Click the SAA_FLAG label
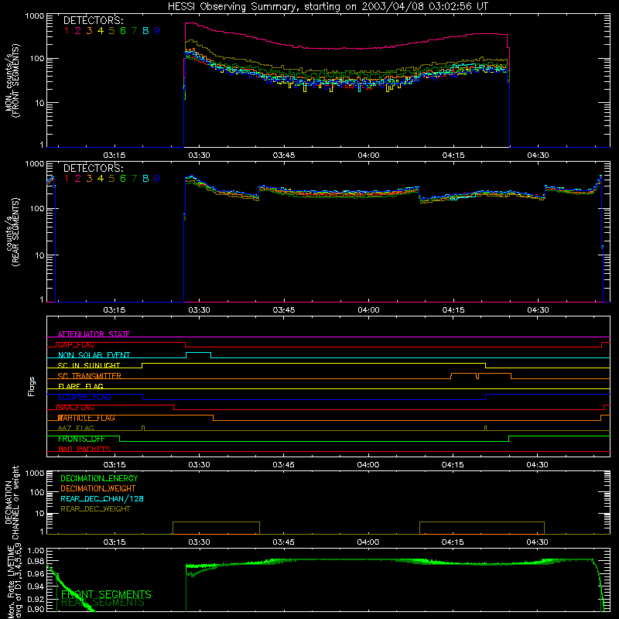Image resolution: width=619 pixels, height=619 pixels. click(76, 408)
